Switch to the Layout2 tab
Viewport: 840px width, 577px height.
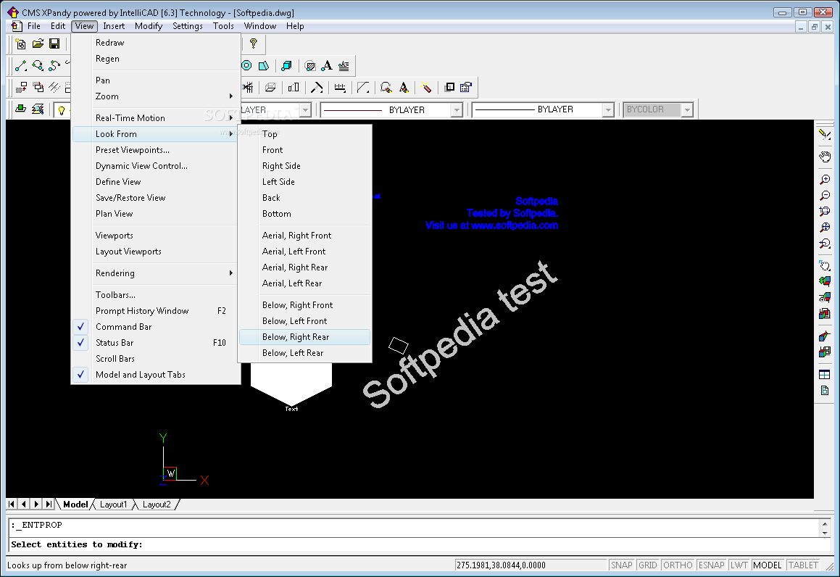pos(157,505)
